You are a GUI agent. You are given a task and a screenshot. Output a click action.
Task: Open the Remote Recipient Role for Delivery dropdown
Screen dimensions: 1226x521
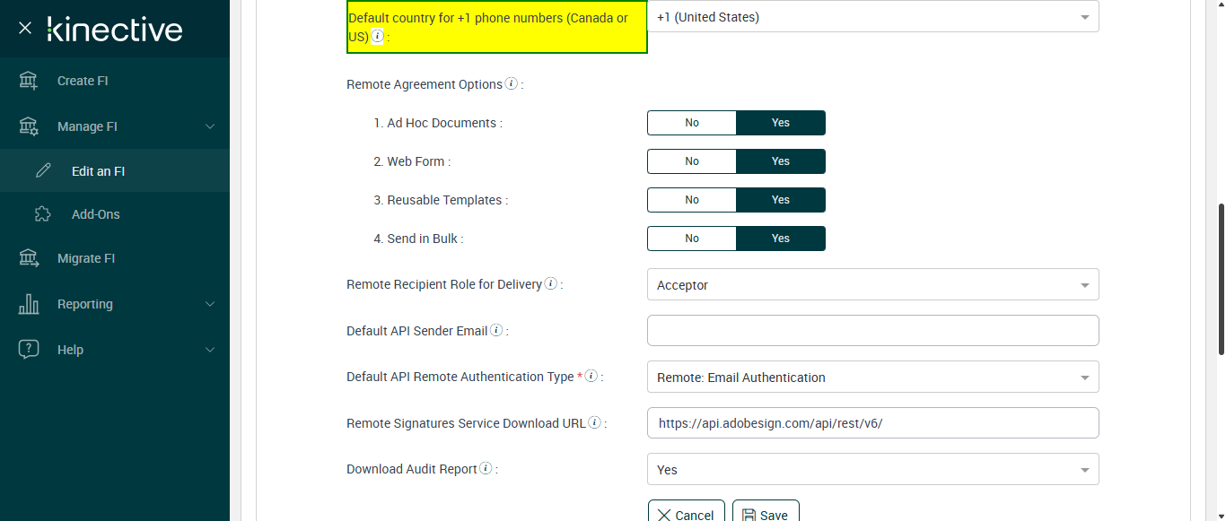(872, 285)
